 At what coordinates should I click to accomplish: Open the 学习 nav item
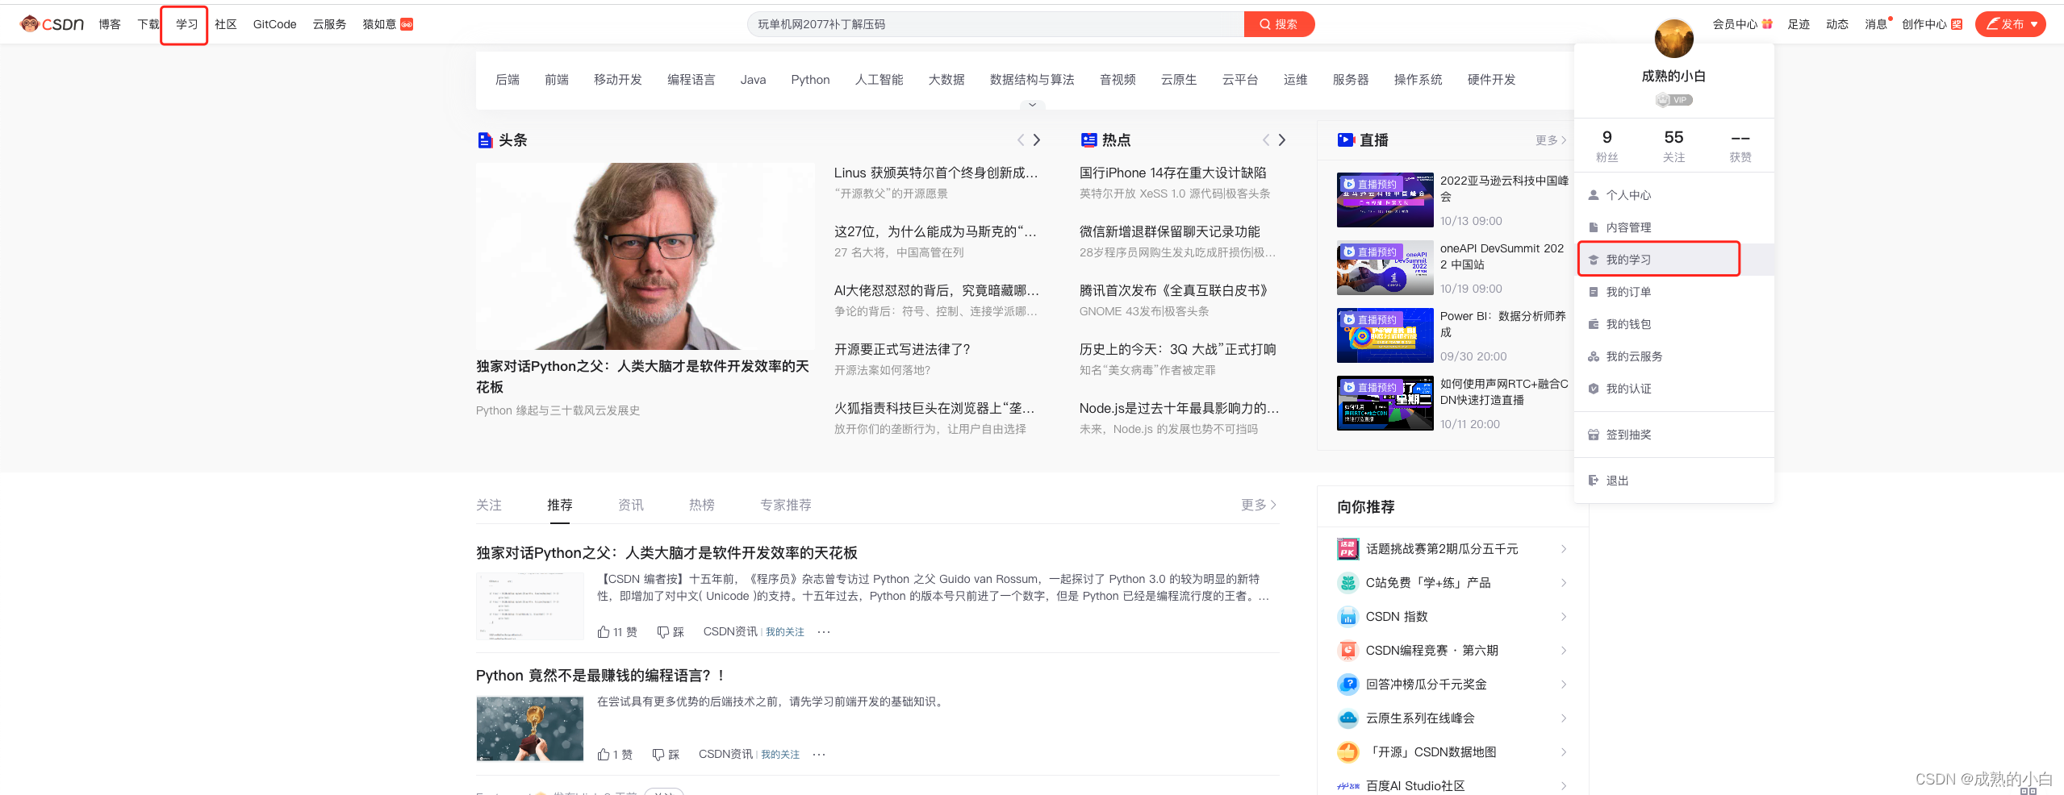click(x=186, y=24)
